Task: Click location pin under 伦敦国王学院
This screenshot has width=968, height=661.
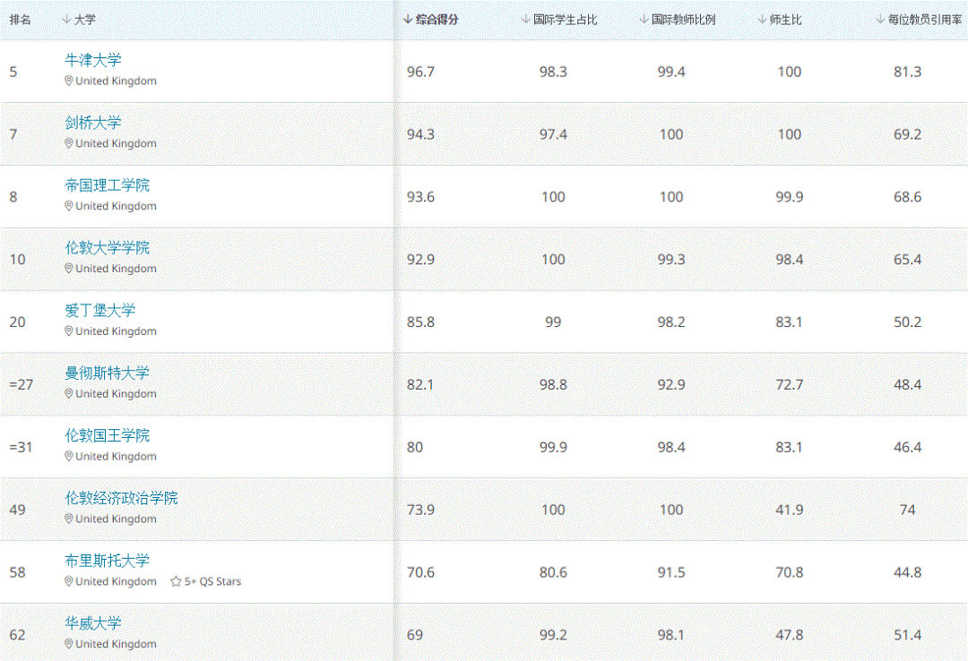Action: (69, 456)
